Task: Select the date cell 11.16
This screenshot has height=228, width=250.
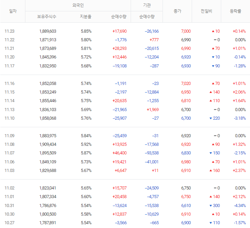Action: tap(10, 84)
